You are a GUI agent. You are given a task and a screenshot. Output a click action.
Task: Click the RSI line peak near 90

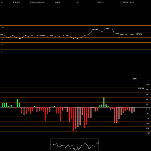(x=107, y=29)
